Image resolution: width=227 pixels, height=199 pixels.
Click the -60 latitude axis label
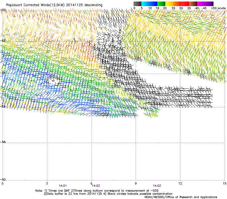pos(3,179)
